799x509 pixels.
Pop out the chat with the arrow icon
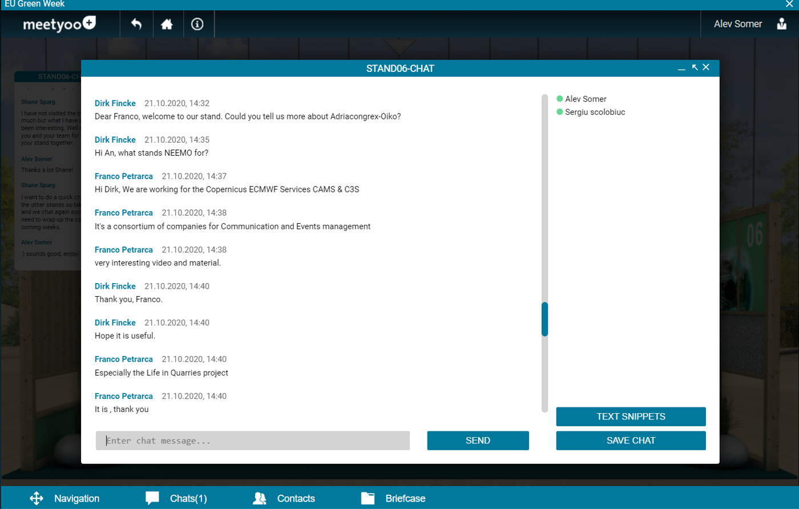[x=695, y=67]
